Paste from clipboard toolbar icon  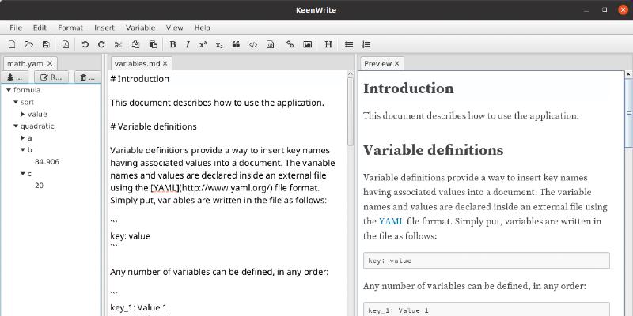coord(153,44)
